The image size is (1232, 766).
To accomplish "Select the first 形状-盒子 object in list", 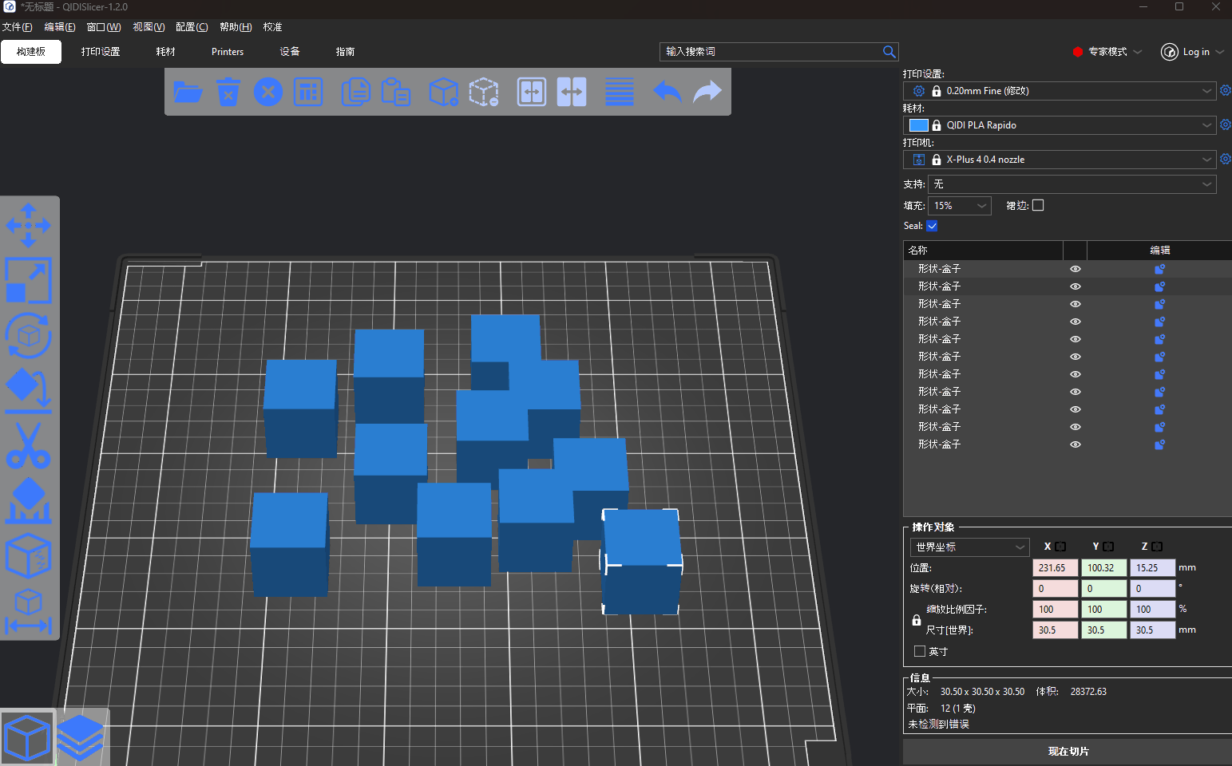I will click(x=939, y=269).
